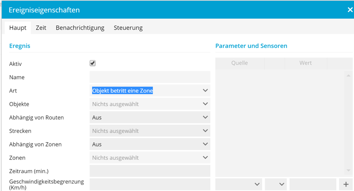Close the Ereigniseigenschaften dialog
Viewport: 354px width, 191px height.
[350, 10]
